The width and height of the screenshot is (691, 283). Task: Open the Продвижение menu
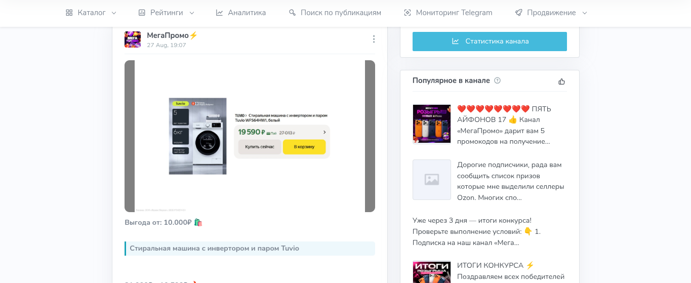coord(551,13)
